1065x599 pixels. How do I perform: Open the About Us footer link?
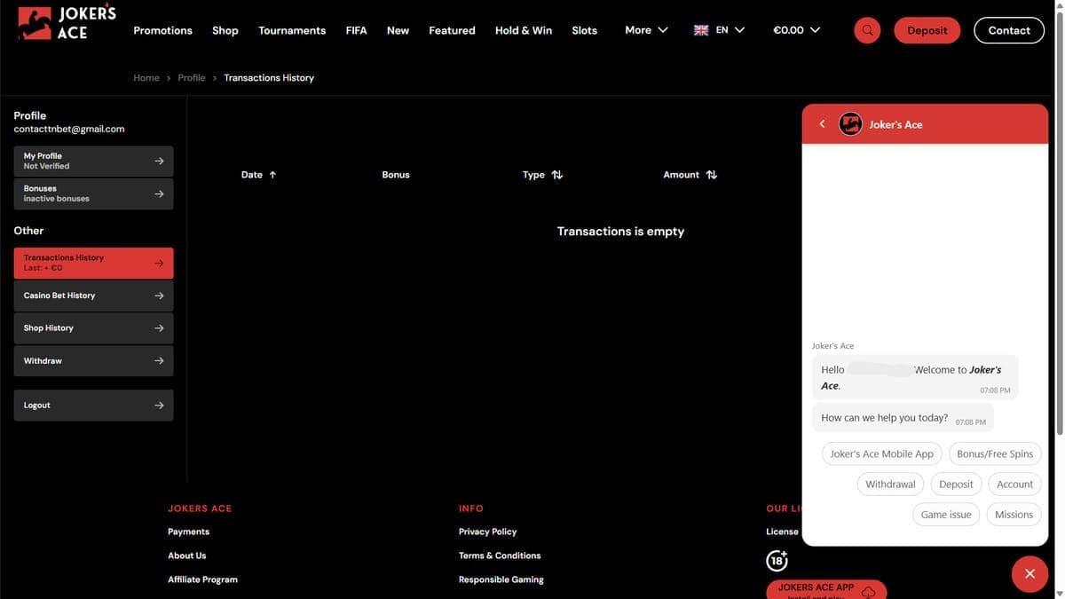coord(186,556)
